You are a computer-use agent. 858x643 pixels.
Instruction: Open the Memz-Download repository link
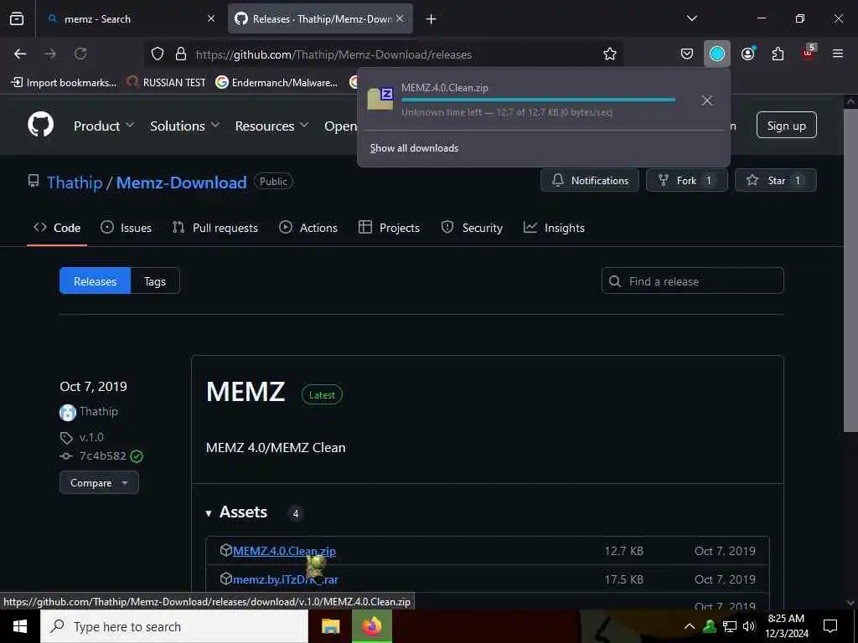pos(181,183)
